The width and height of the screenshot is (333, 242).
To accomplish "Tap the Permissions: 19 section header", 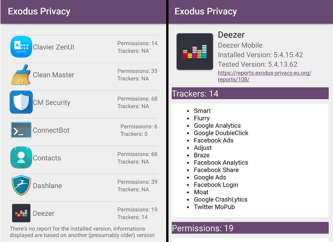I will point(250,228).
